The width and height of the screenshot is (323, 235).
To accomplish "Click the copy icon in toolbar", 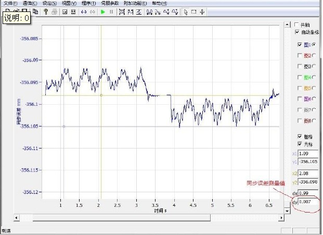I will tap(35, 11).
